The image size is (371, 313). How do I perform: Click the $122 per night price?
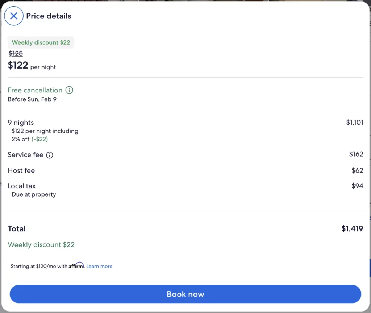(18, 66)
